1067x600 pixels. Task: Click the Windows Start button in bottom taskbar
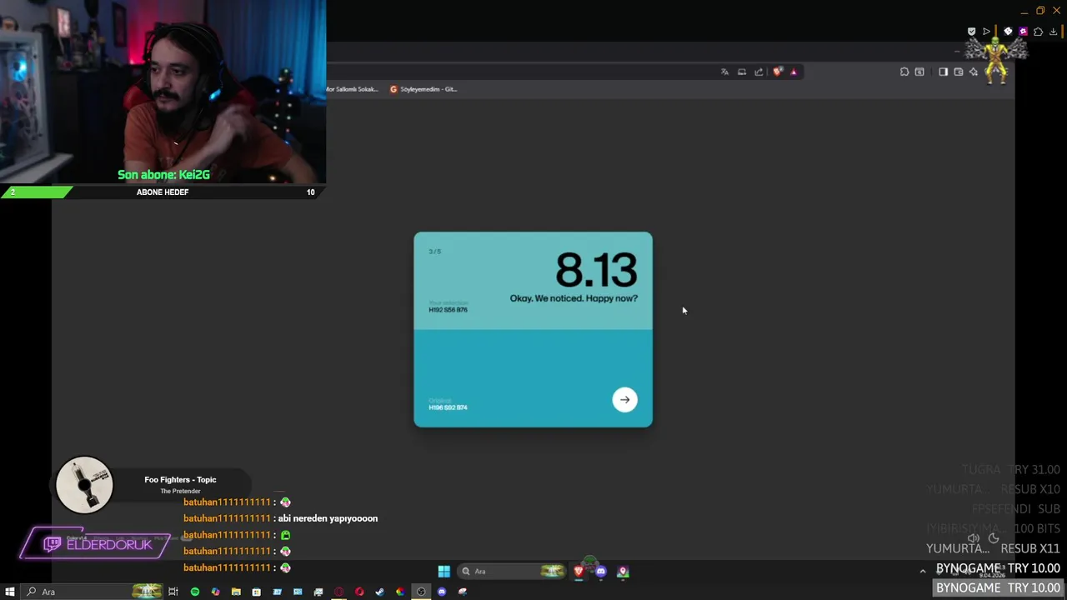10,592
